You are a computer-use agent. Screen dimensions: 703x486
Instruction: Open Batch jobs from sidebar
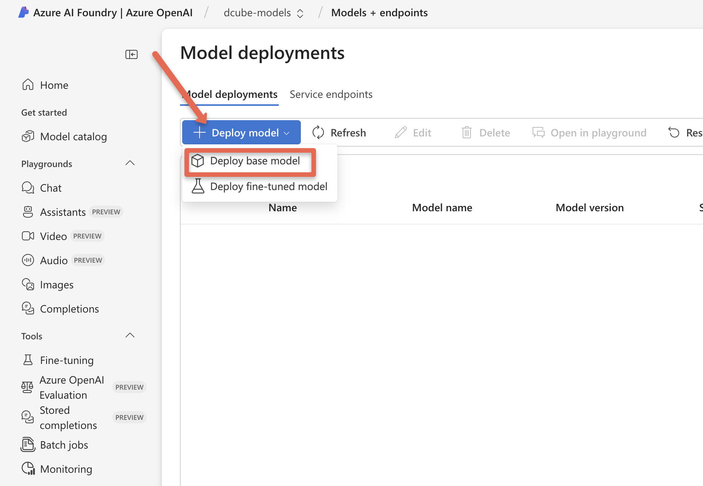pyautogui.click(x=64, y=444)
